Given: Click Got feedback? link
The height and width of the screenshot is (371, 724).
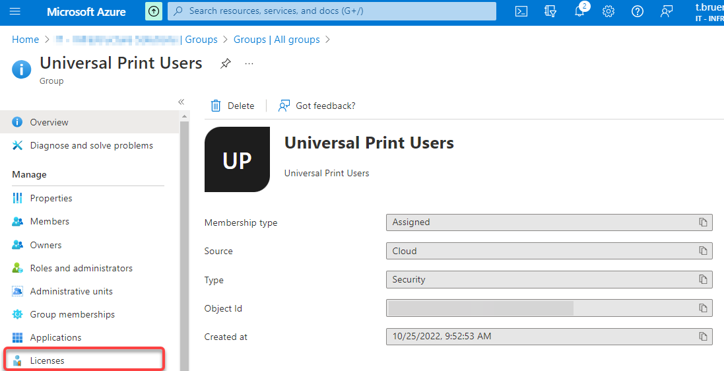Looking at the screenshot, I should pyautogui.click(x=317, y=106).
